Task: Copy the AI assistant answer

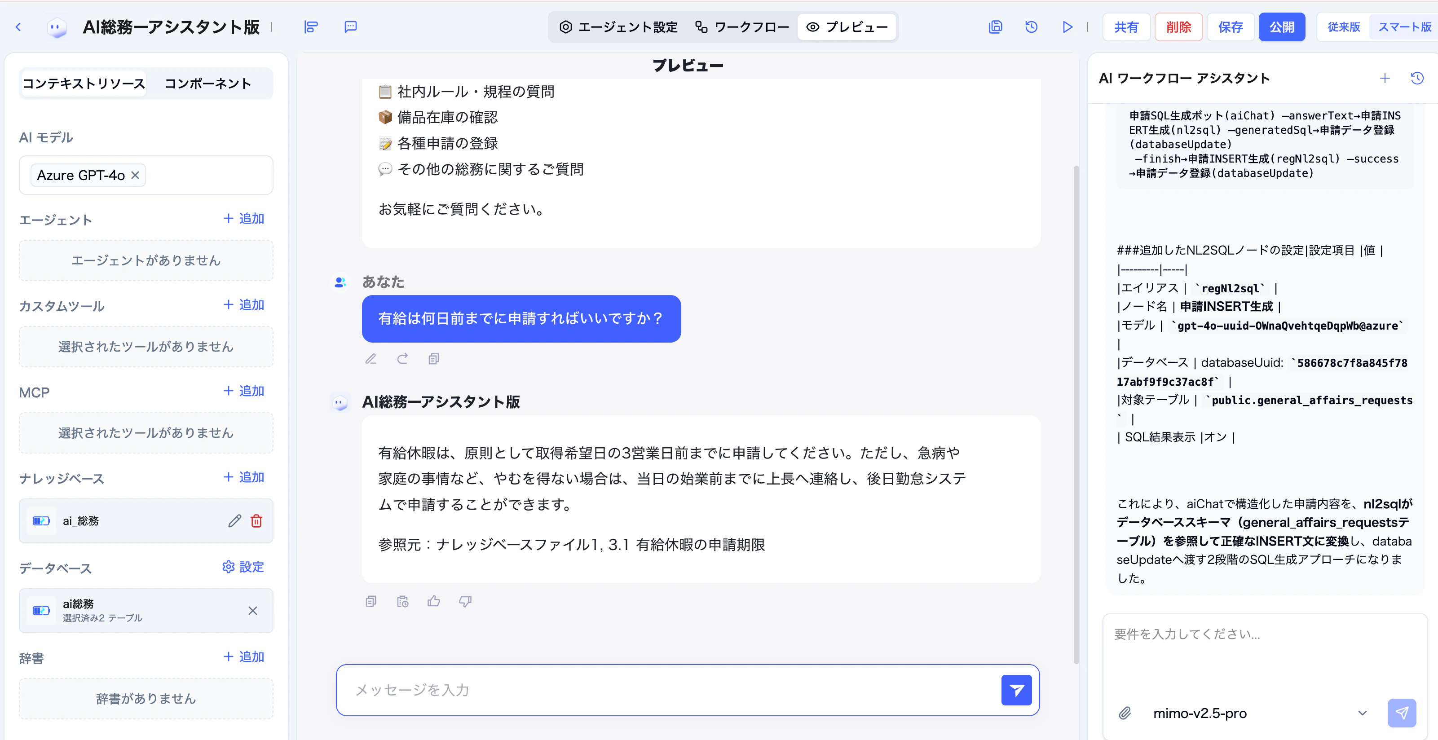Action: [x=371, y=601]
